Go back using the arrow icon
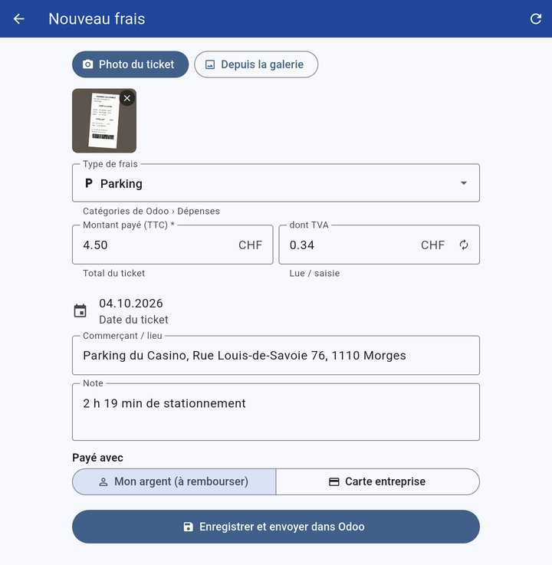Image resolution: width=552 pixels, height=565 pixels. [18, 18]
